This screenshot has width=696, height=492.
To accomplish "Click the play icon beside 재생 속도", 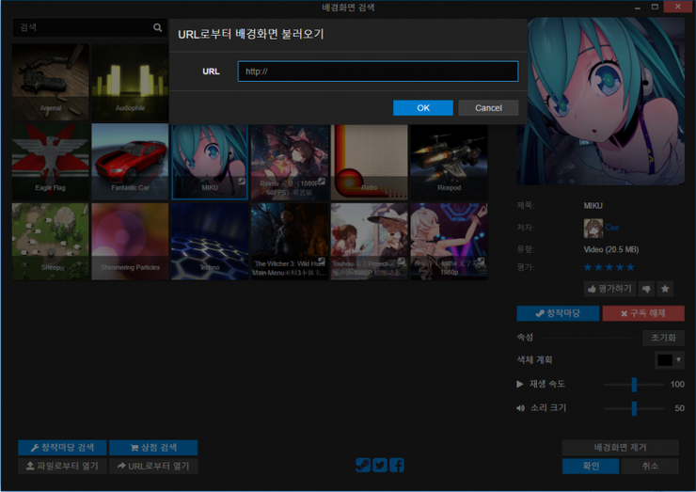I will coord(520,384).
